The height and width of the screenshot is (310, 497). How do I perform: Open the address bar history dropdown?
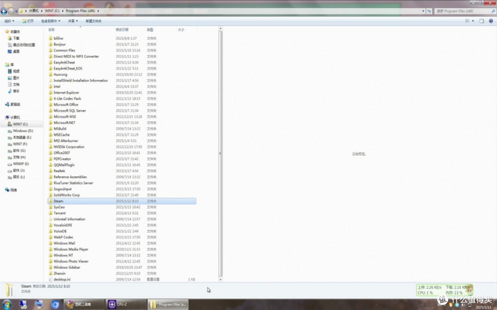tap(423, 11)
